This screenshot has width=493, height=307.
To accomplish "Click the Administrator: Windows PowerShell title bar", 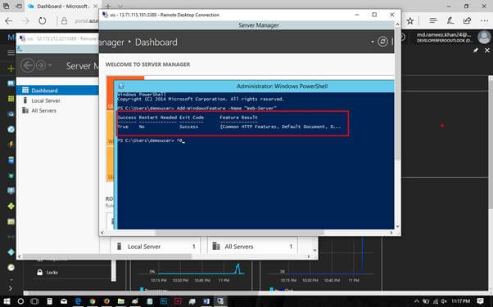I will (x=254, y=86).
